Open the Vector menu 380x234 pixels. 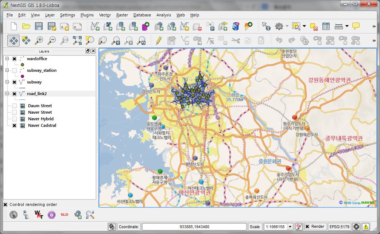pos(105,15)
